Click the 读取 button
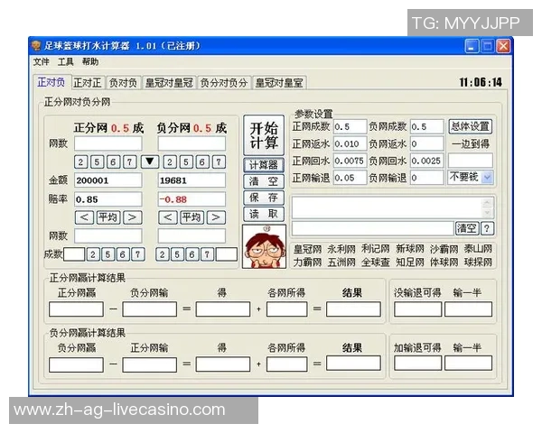Image resolution: width=542 pixels, height=433 pixels. [x=264, y=214]
